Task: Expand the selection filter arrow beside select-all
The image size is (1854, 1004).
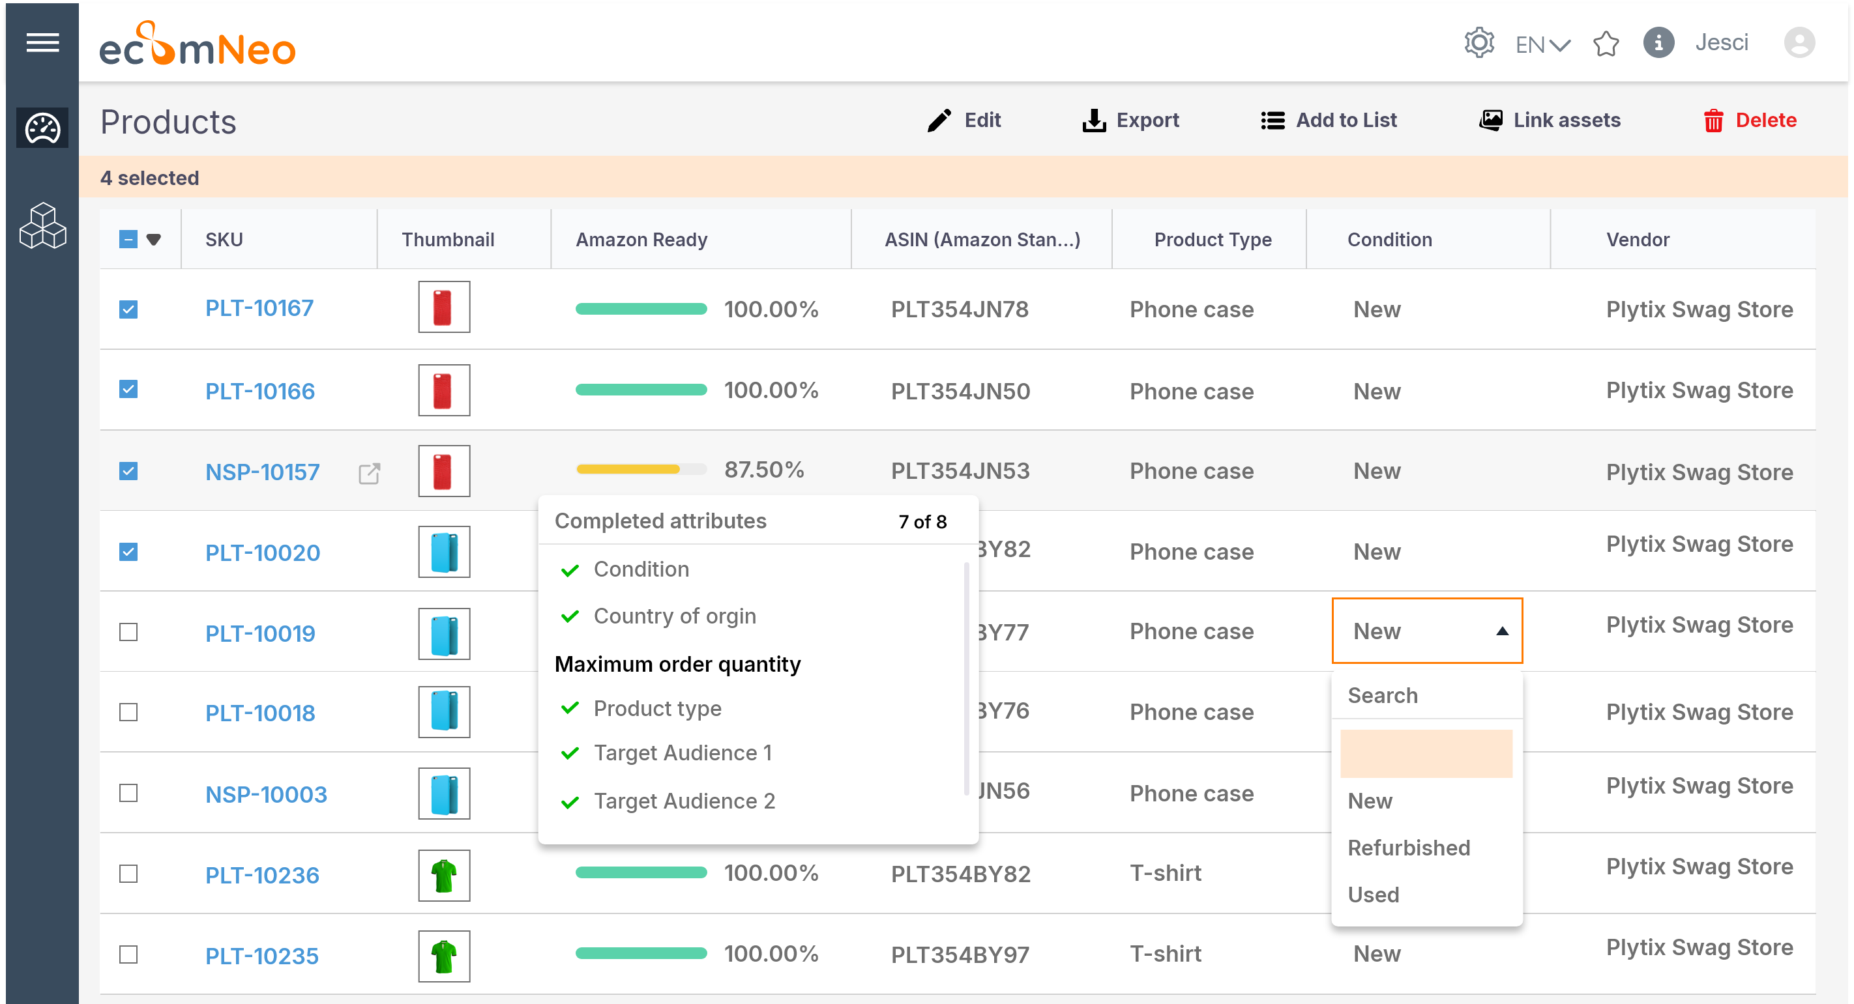Action: click(x=154, y=240)
